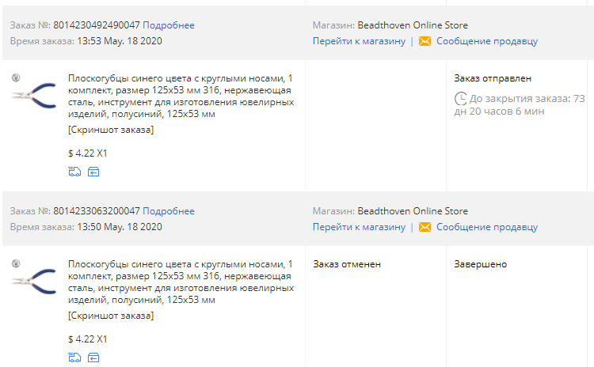This screenshot has width=594, height=367.
Task: Open 'Подробнее' for order 8014233063200047
Action: [168, 211]
